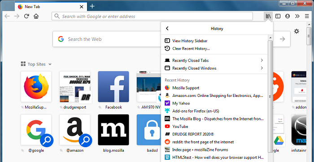Image resolution: width=314 pixels, height=162 pixels.
Task: Open reddit front page history entry
Action: 214,142
